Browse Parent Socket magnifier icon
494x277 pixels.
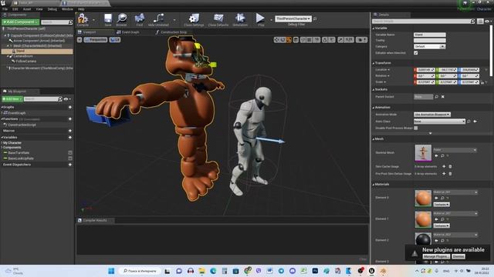pyautogui.click(x=437, y=97)
